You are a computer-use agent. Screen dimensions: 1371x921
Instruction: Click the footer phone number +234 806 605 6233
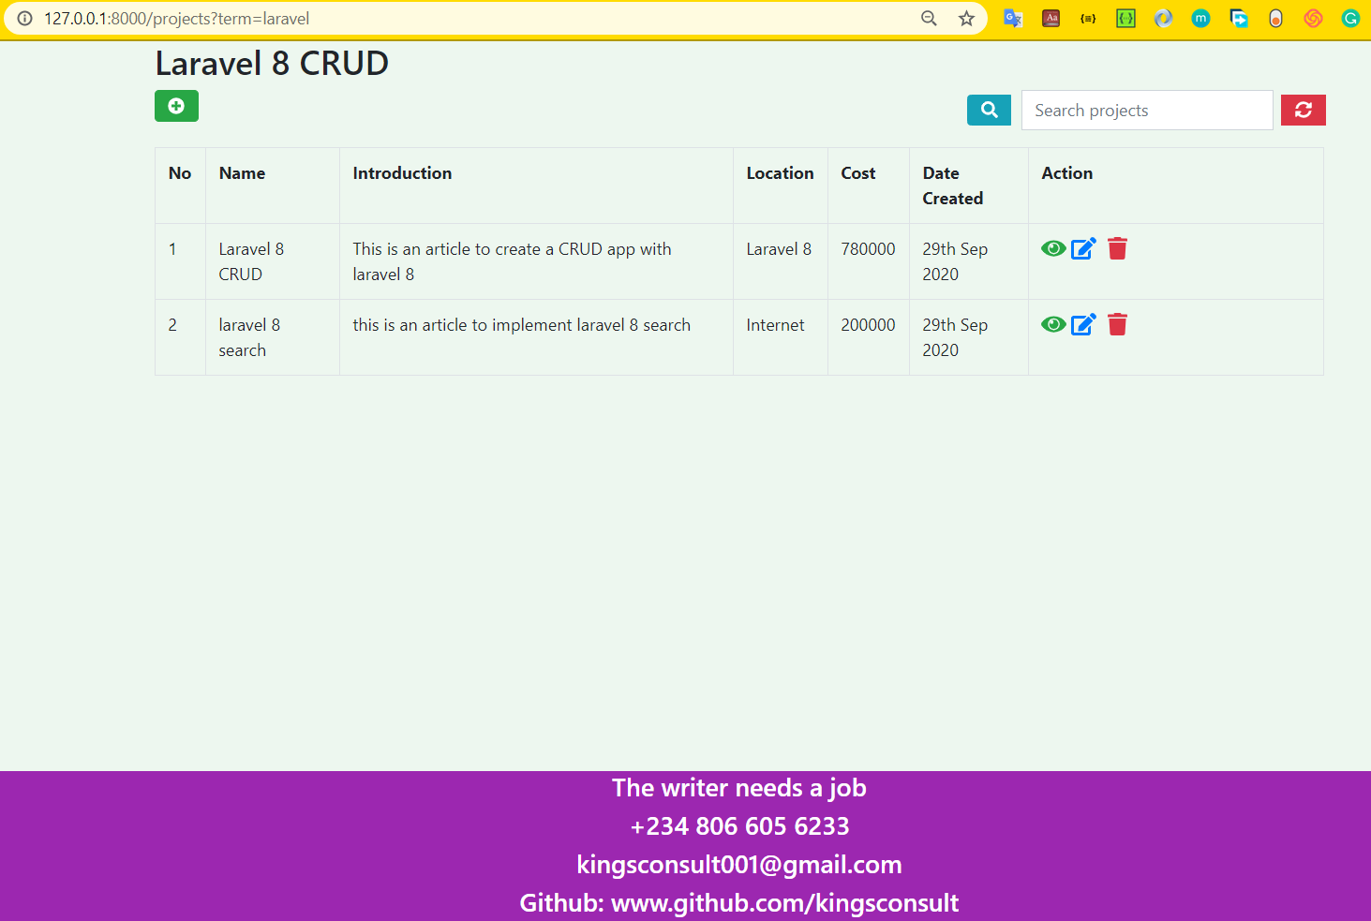coord(739,826)
